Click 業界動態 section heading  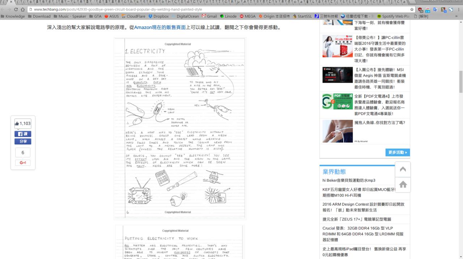(x=334, y=172)
